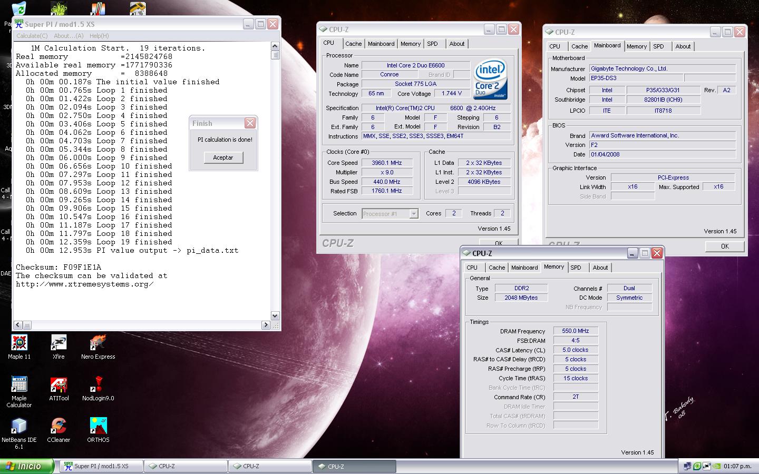759x474 pixels.
Task: Select second CPU-Z taskbar button
Action: [x=270, y=466]
